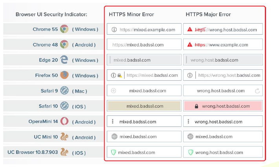Click the lock icon in Safari 10 pink bar
The image size is (279, 167).
[196, 106]
